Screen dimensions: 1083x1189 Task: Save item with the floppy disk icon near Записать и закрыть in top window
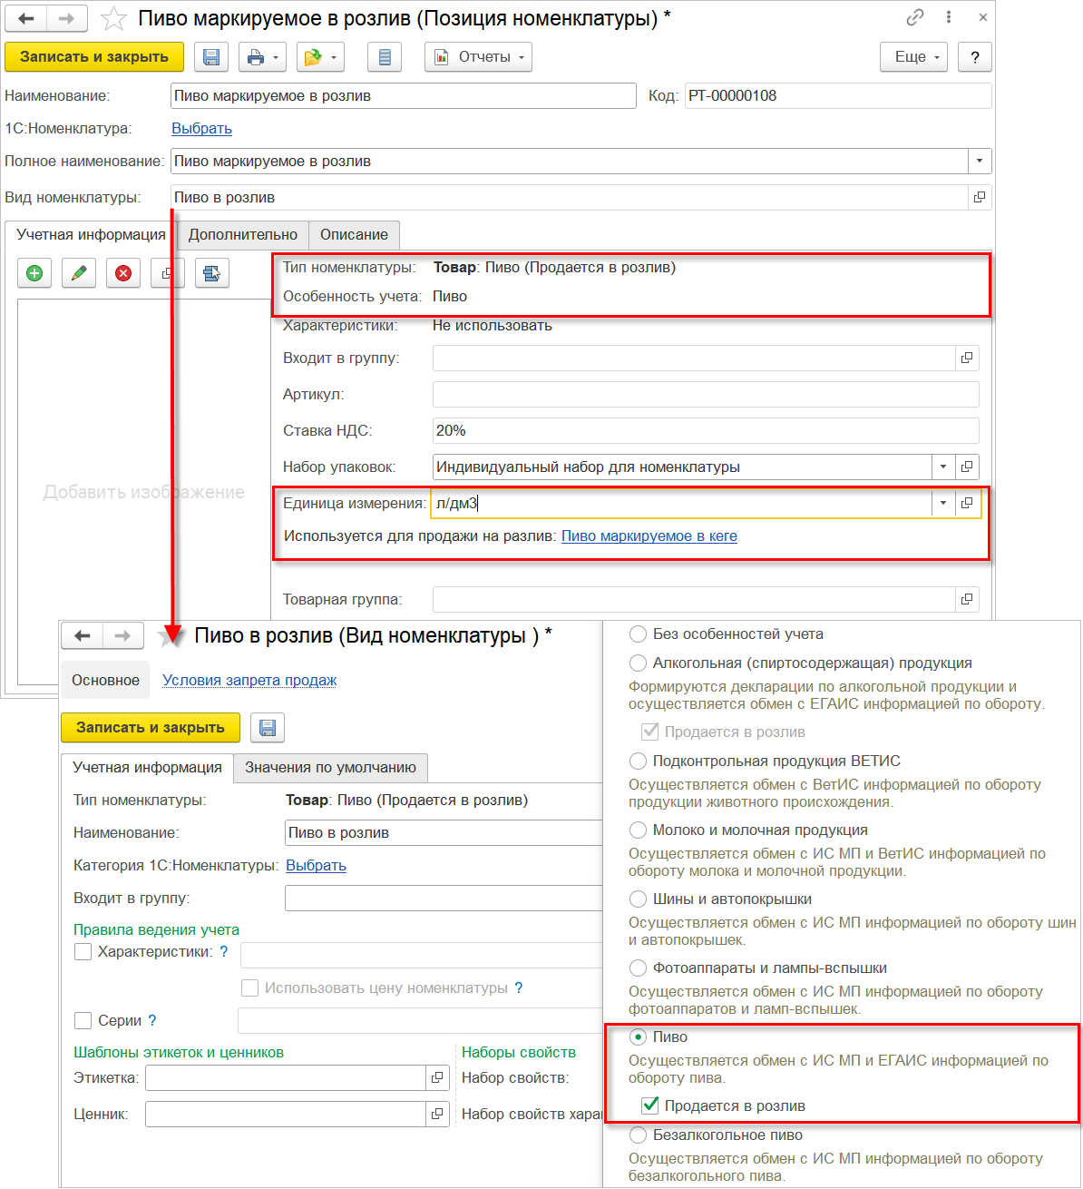(x=211, y=56)
